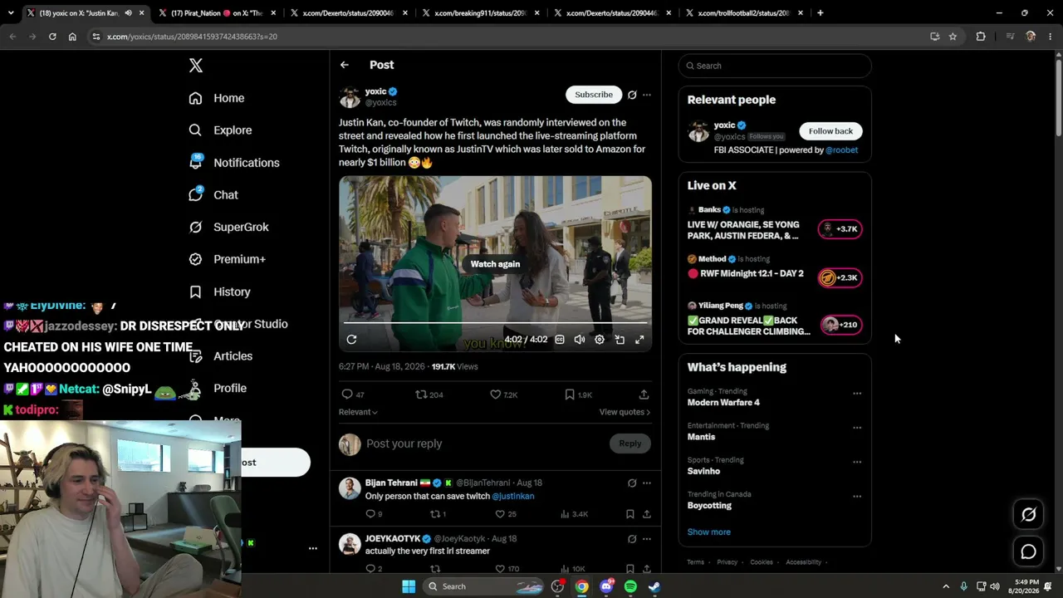This screenshot has width=1063, height=598.
Task: Reload the page in Chrome
Action: click(52, 37)
